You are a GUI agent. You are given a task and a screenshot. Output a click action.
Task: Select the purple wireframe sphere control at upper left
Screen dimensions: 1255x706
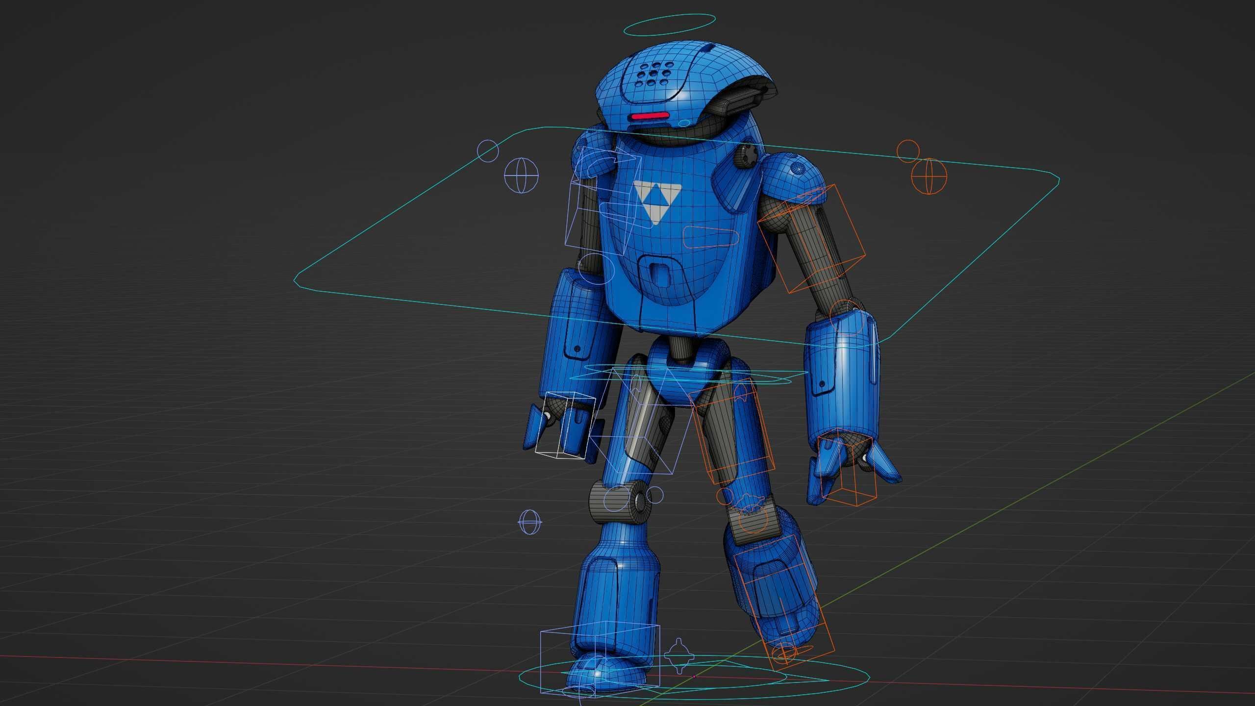click(522, 175)
